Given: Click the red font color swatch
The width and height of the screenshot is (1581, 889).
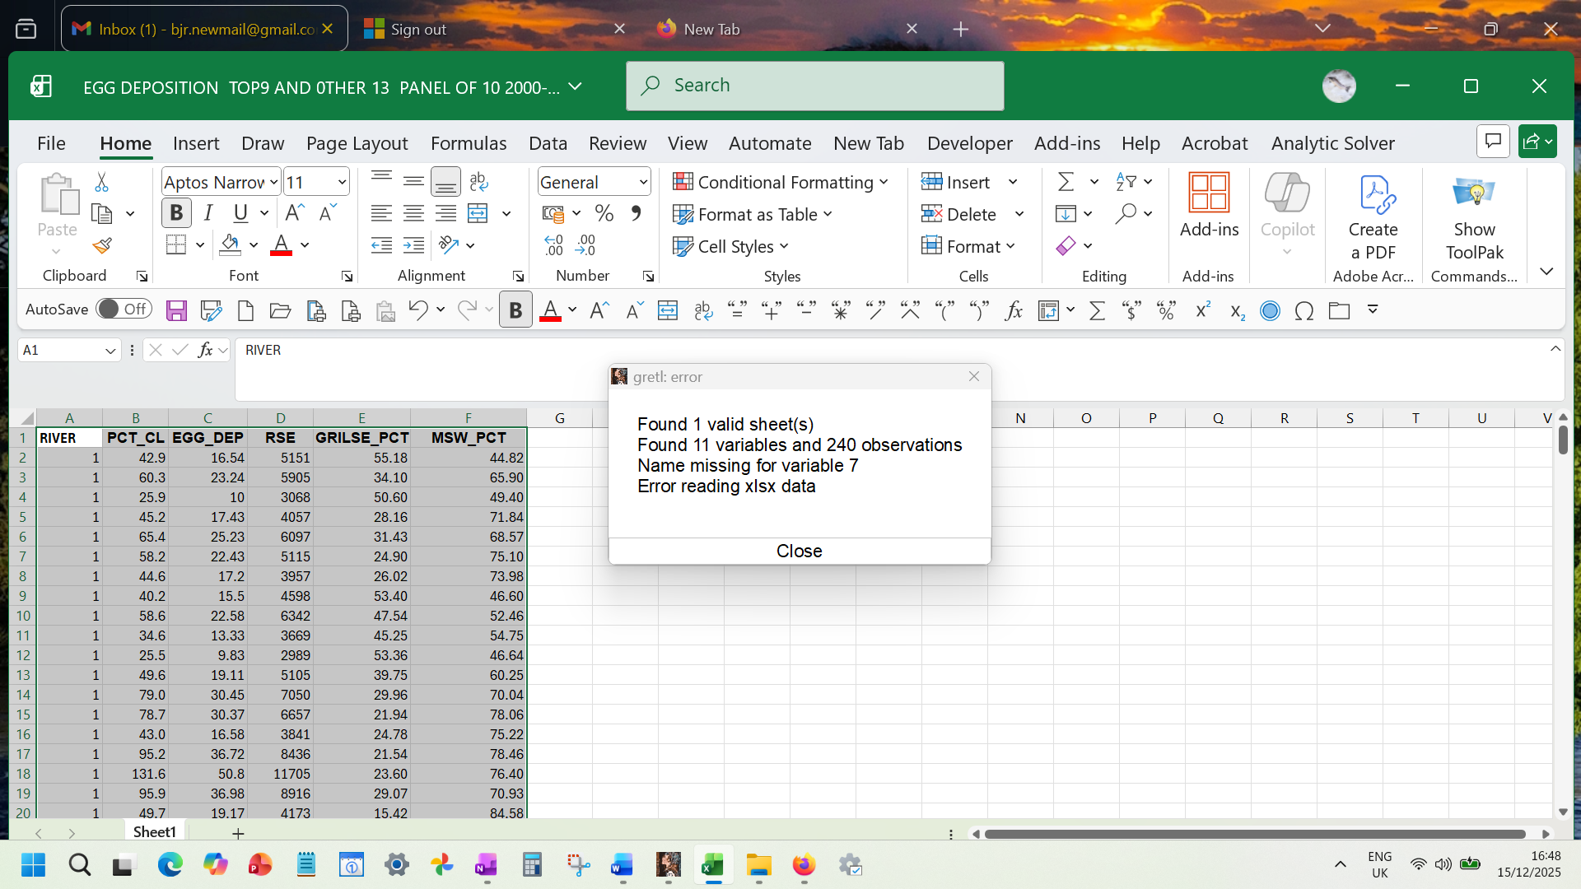Looking at the screenshot, I should 281,245.
